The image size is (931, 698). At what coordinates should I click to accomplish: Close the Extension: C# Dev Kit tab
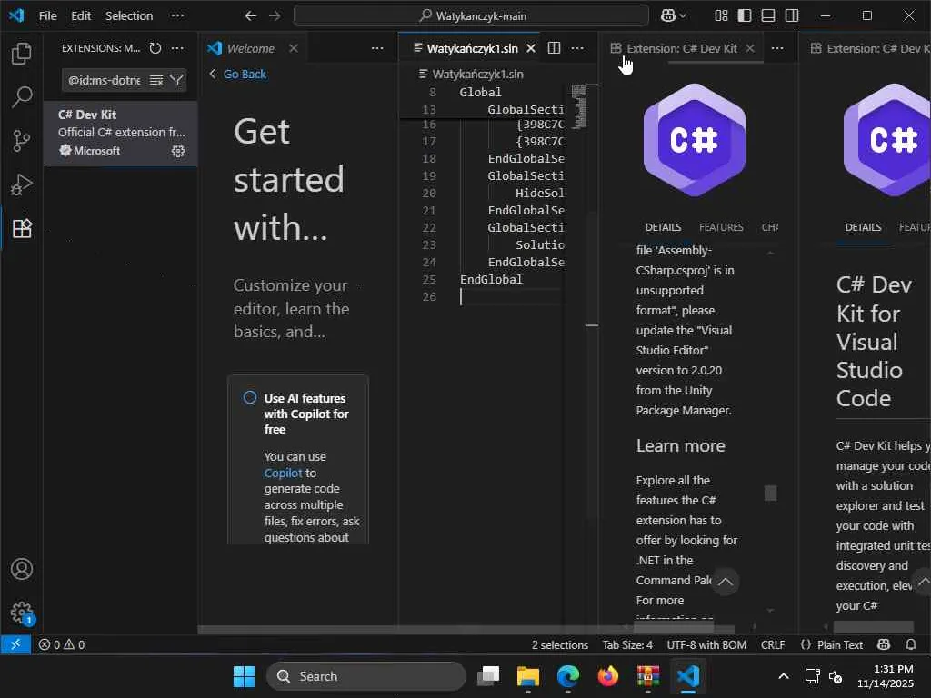click(x=750, y=48)
